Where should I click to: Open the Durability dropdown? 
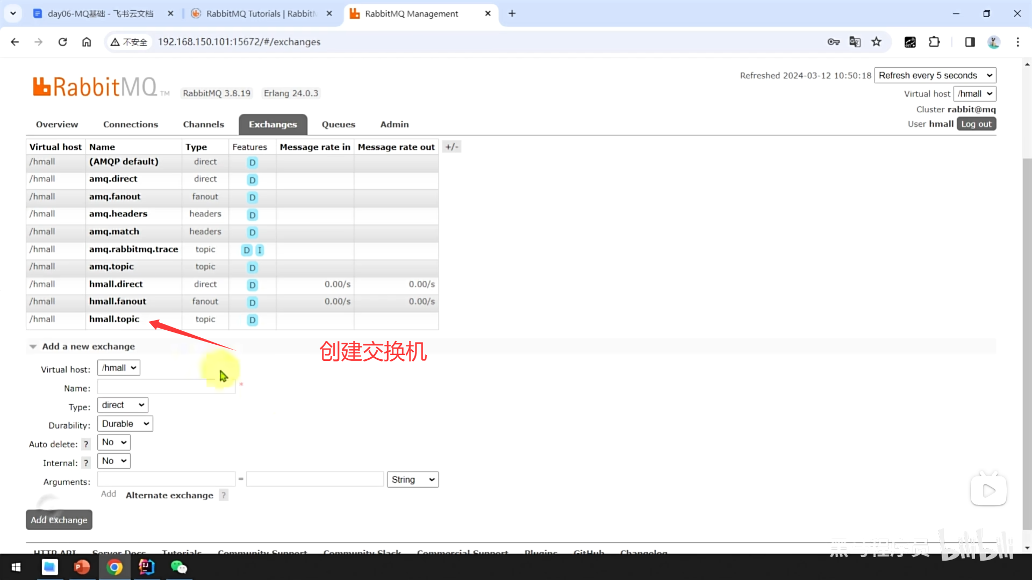tap(125, 424)
